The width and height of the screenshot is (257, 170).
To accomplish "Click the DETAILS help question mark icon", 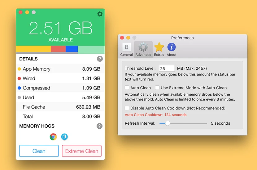I will pos(99,59).
